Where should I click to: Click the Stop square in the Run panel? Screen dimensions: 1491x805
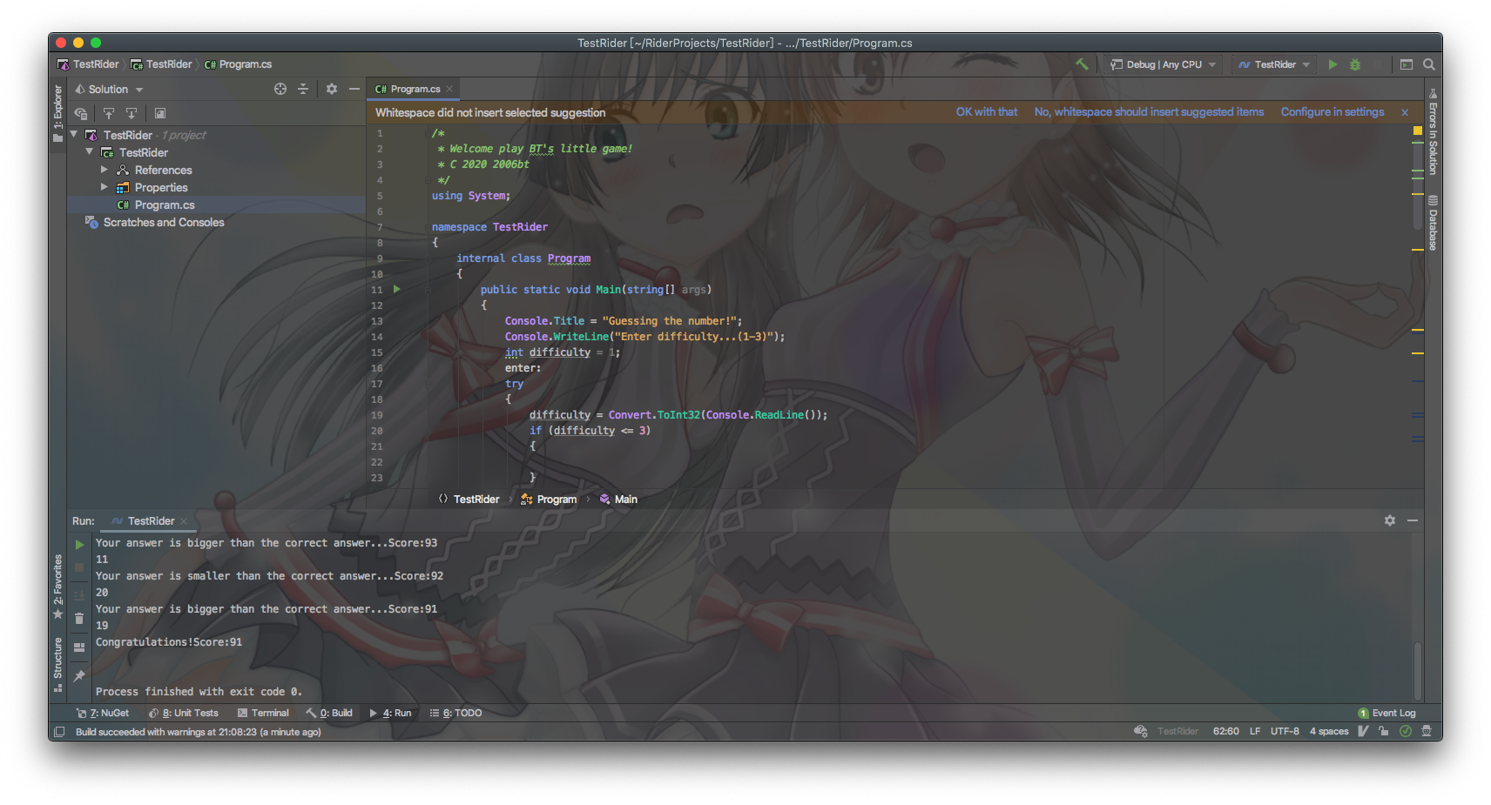79,567
